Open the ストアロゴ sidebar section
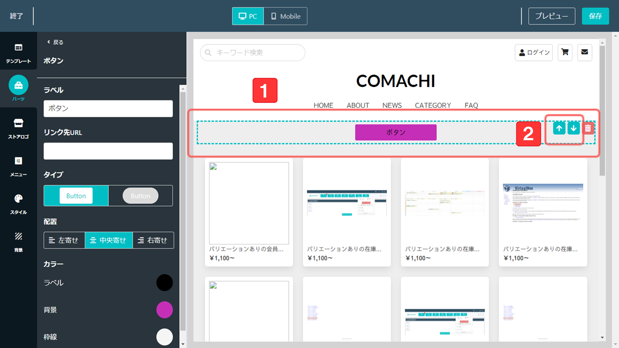This screenshot has width=619, height=348. [x=18, y=128]
